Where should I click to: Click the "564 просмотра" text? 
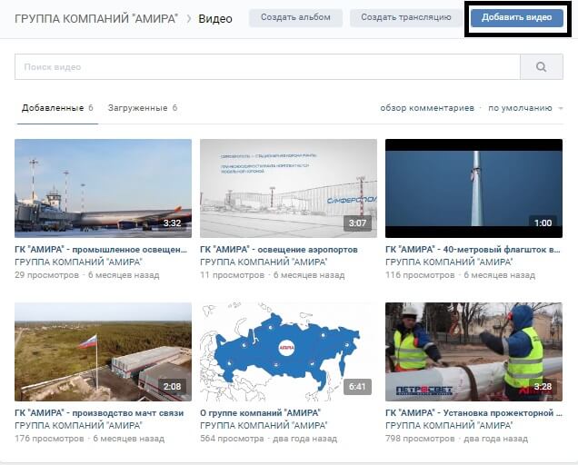pos(232,439)
